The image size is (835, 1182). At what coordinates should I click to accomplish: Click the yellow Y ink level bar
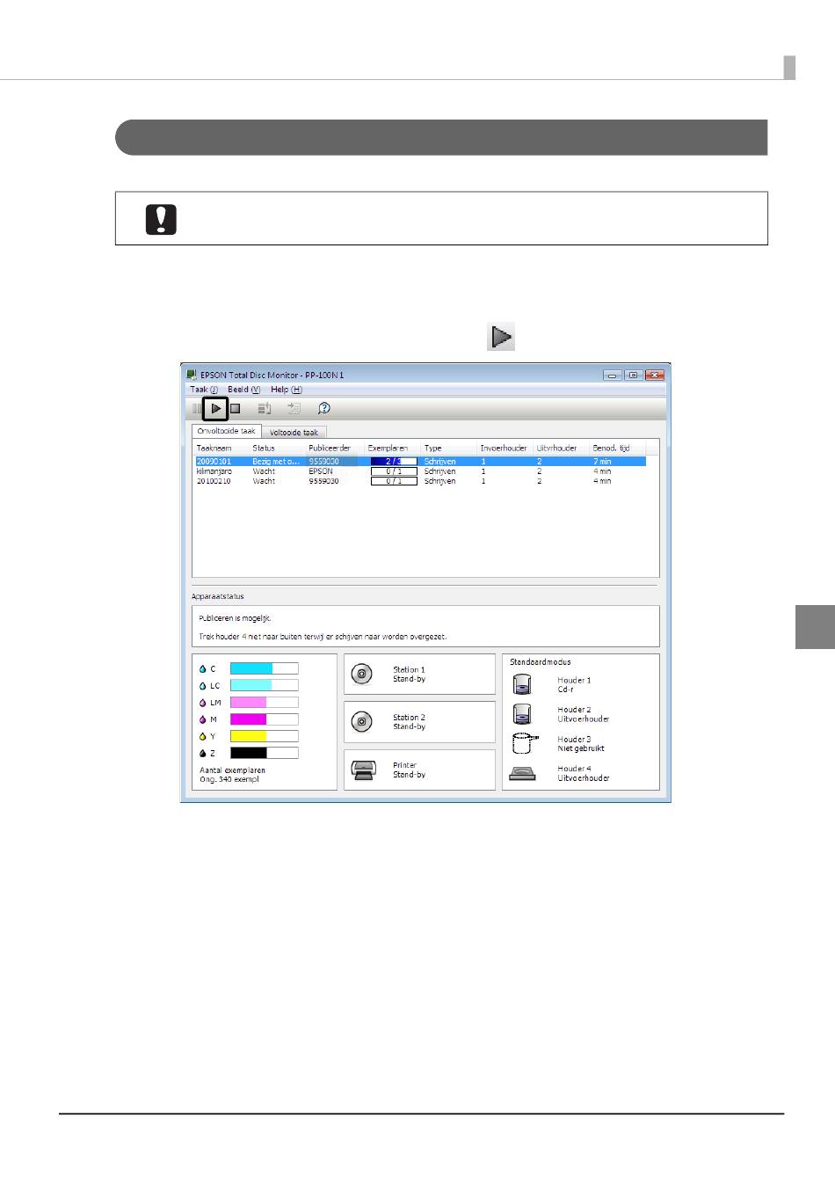click(x=264, y=736)
